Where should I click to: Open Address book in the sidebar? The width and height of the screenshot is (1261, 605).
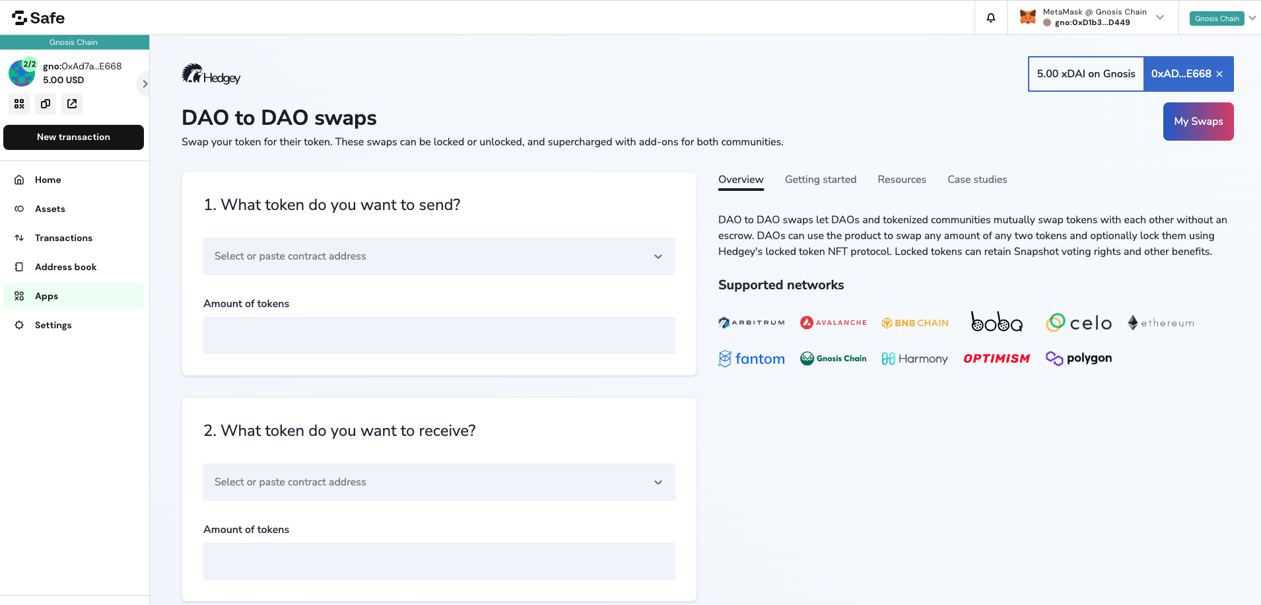point(73,267)
